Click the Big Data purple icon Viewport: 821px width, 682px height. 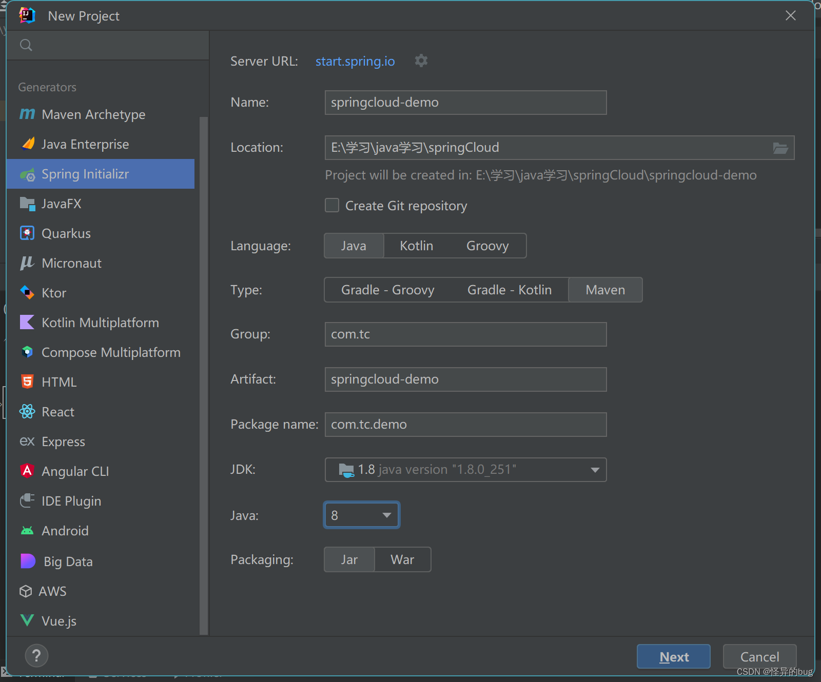pyautogui.click(x=28, y=561)
